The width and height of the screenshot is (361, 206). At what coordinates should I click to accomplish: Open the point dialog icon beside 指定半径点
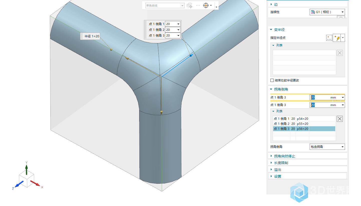[x=329, y=38]
